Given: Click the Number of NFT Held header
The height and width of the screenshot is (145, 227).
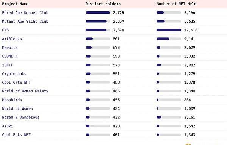Looking at the screenshot, I should click(176, 4).
